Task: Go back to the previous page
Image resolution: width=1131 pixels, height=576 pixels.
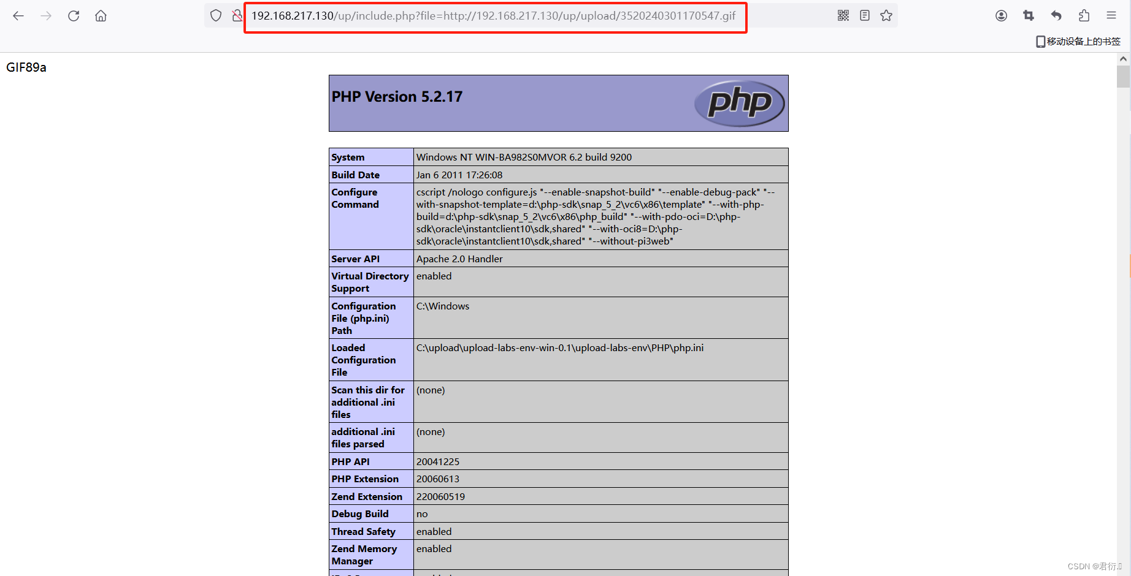Action: pyautogui.click(x=18, y=16)
